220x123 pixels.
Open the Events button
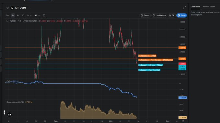tap(145, 15)
